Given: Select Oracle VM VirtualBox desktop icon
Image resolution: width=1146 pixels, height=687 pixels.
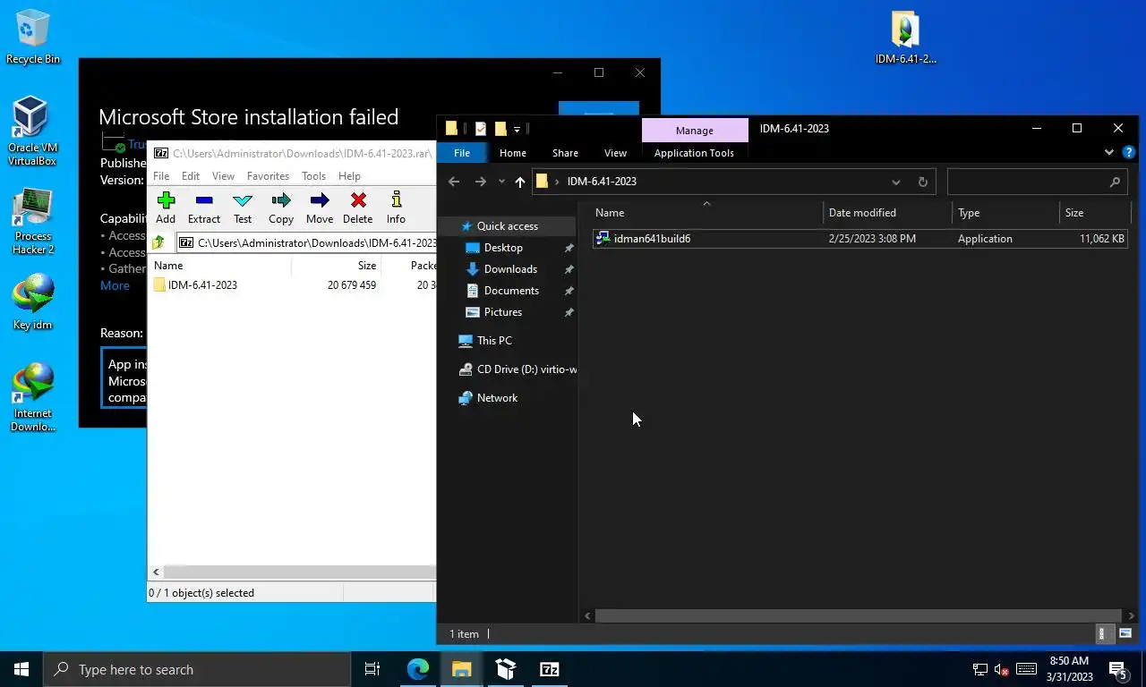Looking at the screenshot, I should coord(32,131).
